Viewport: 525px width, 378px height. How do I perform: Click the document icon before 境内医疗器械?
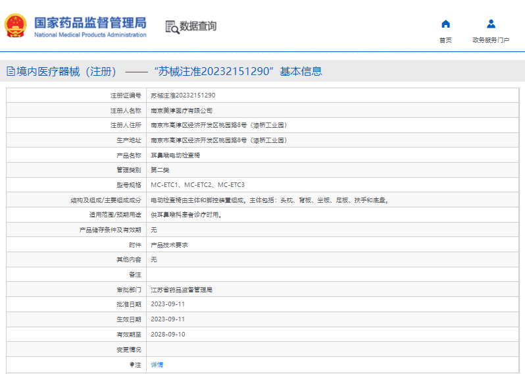point(11,71)
